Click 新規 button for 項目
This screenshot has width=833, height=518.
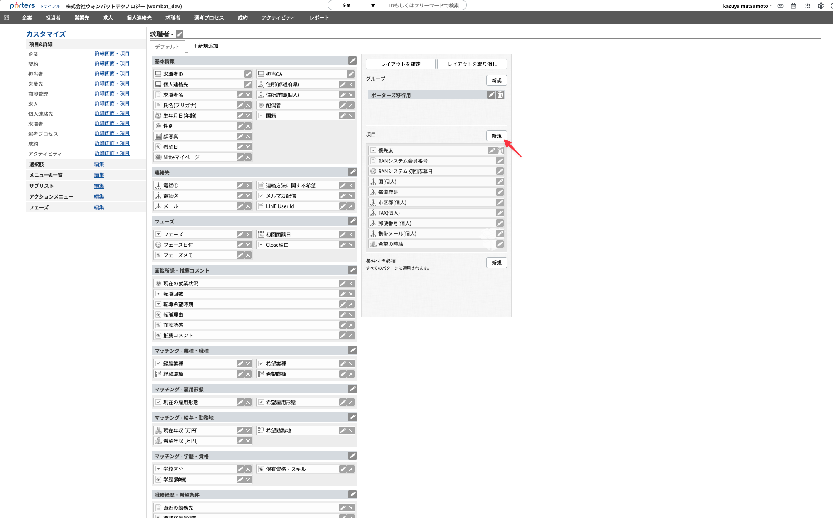tap(497, 136)
